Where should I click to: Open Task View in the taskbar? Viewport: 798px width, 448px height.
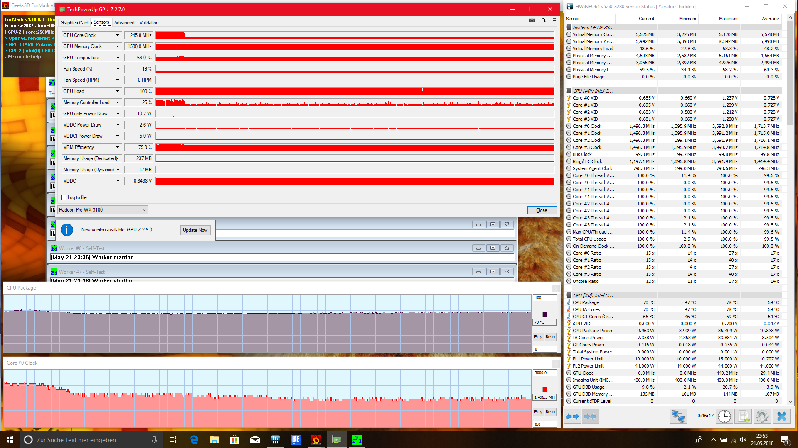click(173, 440)
